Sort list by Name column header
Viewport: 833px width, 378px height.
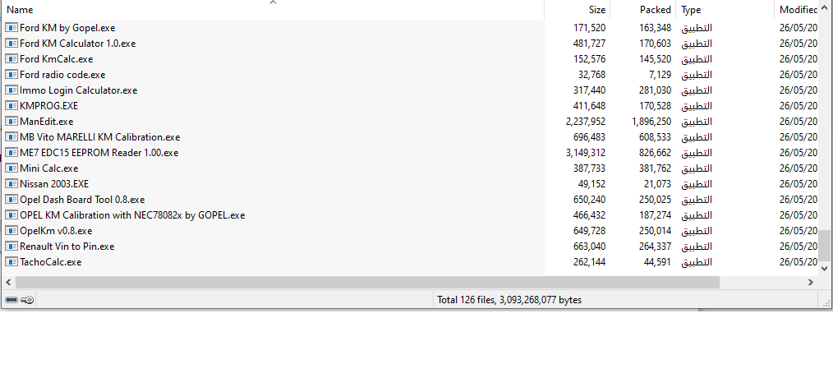(272, 10)
